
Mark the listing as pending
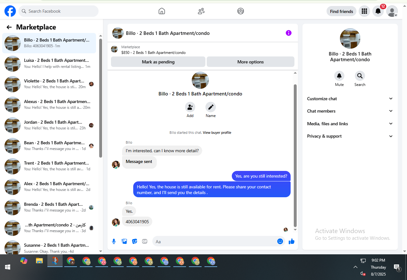point(158,62)
